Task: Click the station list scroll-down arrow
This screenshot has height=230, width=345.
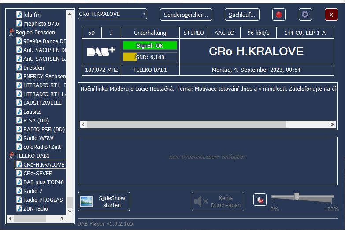Action: [x=70, y=211]
